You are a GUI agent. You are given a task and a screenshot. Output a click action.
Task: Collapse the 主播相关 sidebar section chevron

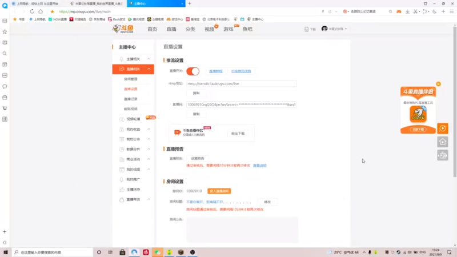click(x=149, y=59)
